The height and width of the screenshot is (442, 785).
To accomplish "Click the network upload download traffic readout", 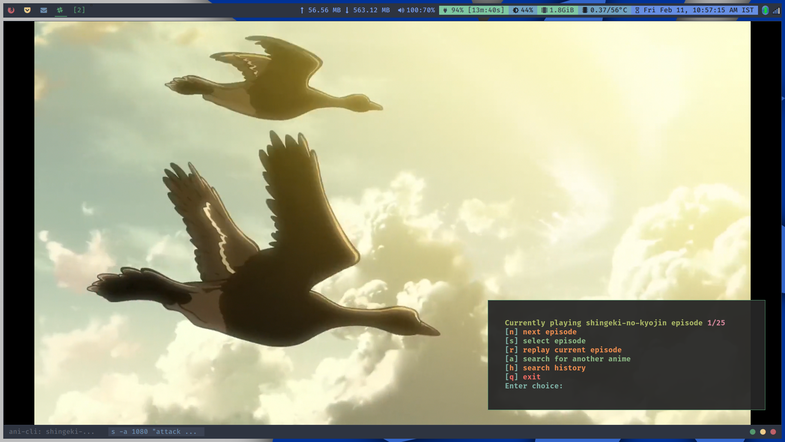I will 345,10.
